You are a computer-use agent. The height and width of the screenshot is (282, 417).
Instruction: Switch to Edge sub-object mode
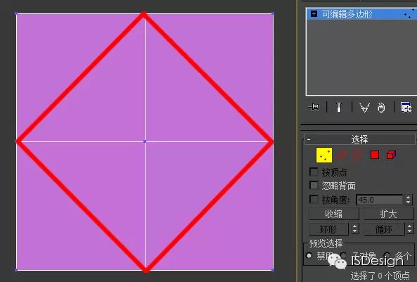click(341, 155)
